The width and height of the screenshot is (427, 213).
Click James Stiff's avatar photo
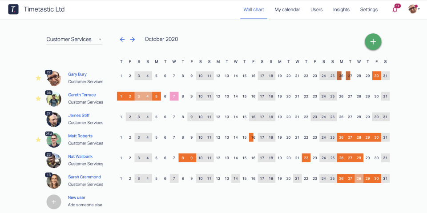54,119
